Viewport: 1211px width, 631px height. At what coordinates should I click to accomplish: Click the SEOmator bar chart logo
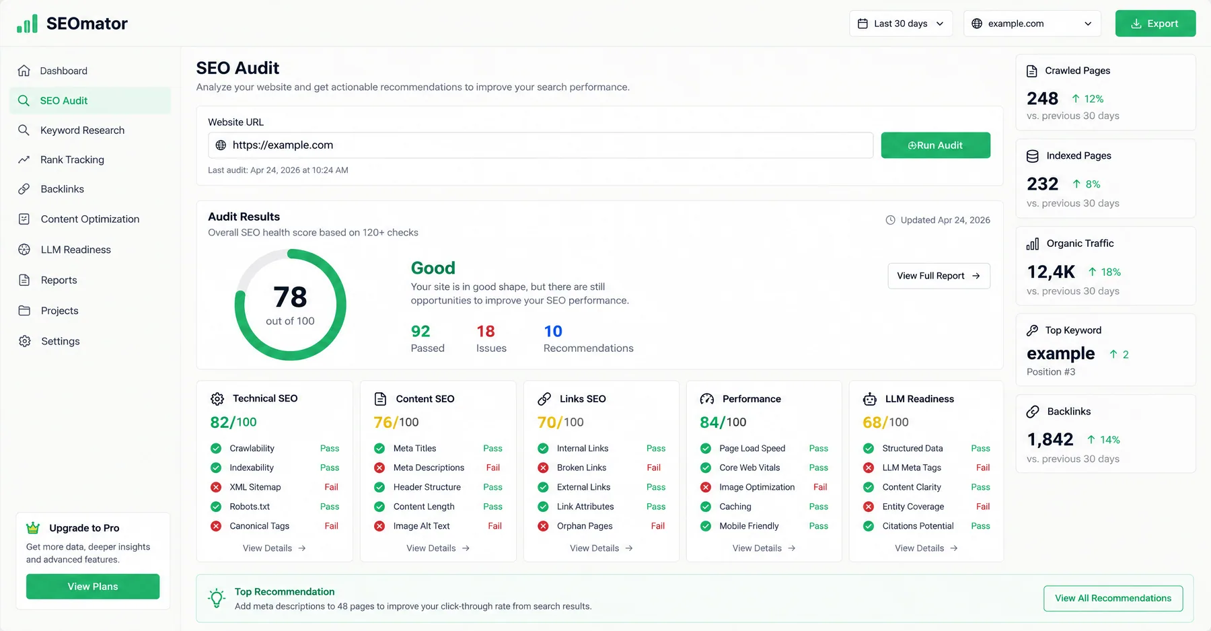pos(27,24)
